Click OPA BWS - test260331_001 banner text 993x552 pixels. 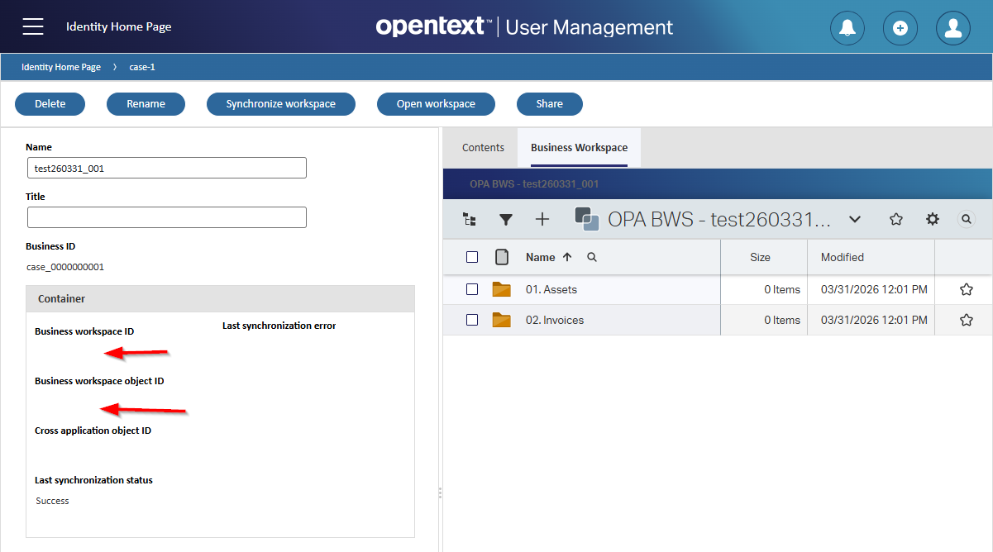click(534, 183)
